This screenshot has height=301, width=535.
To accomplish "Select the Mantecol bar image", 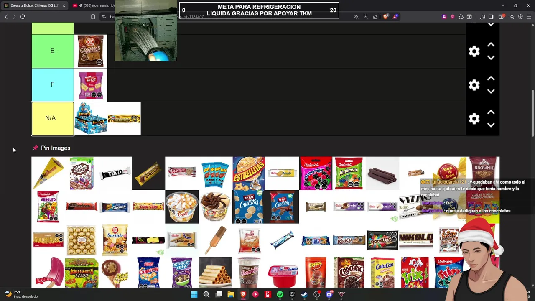I will (x=182, y=173).
